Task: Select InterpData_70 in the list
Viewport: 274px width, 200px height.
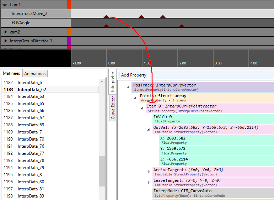Action: pyautogui.click(x=50, y=139)
